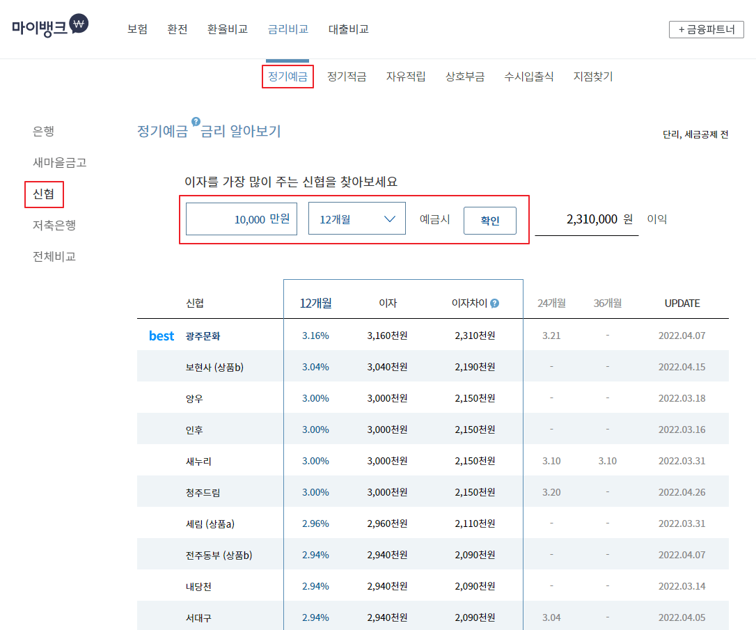Click the 36개월 column header
Image resolution: width=756 pixels, height=630 pixels.
pyautogui.click(x=608, y=304)
